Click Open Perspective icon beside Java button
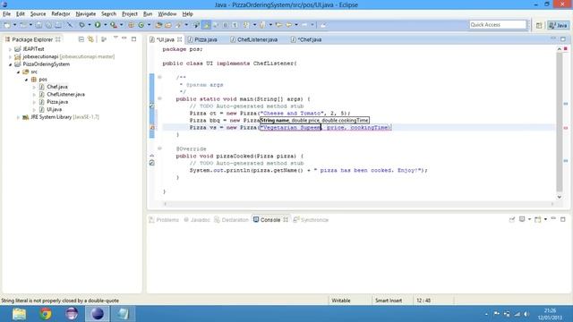The image size is (573, 322). pos(539,25)
